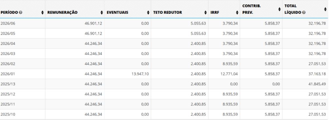Click eventuais value 13.947,10

pyautogui.click(x=140, y=74)
